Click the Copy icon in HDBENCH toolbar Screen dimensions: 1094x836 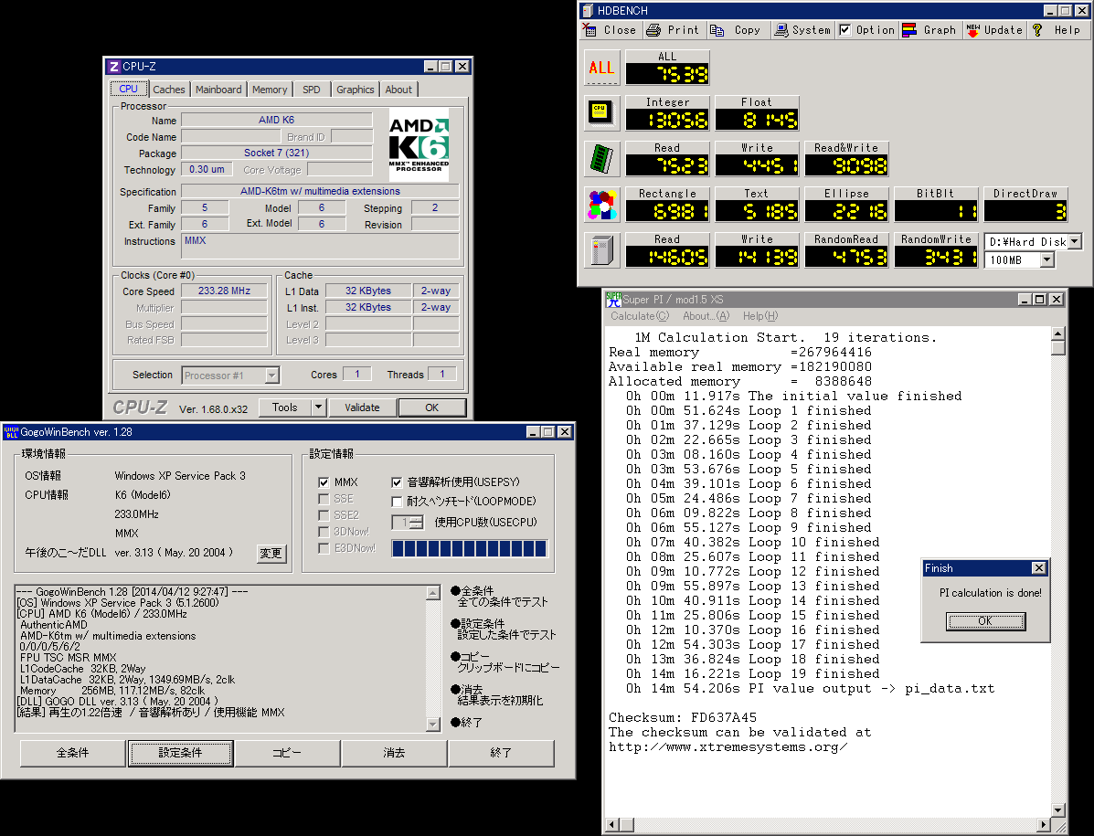point(717,30)
